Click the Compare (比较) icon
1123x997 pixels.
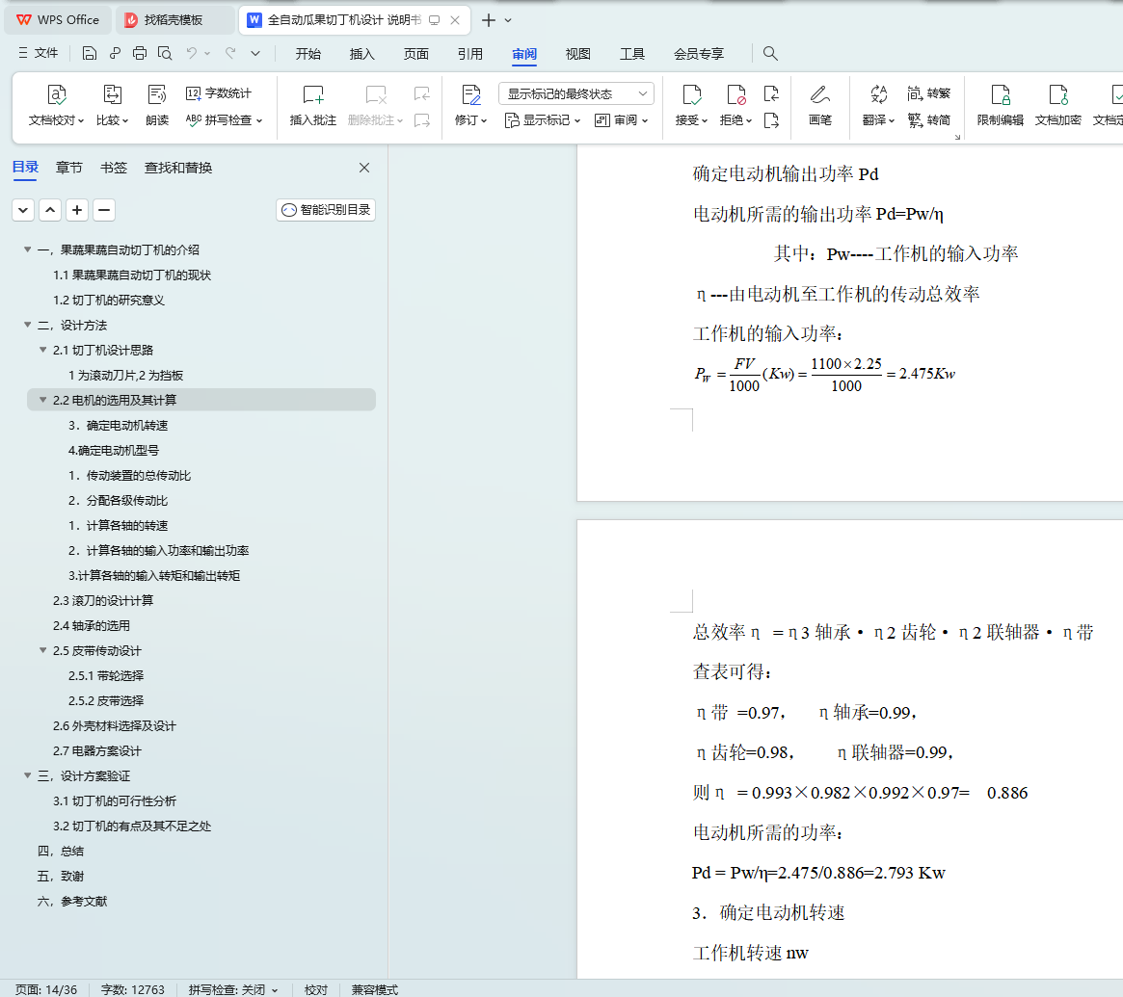(x=113, y=94)
